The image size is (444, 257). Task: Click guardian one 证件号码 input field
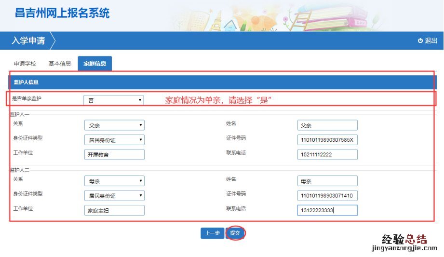pyautogui.click(x=327, y=140)
